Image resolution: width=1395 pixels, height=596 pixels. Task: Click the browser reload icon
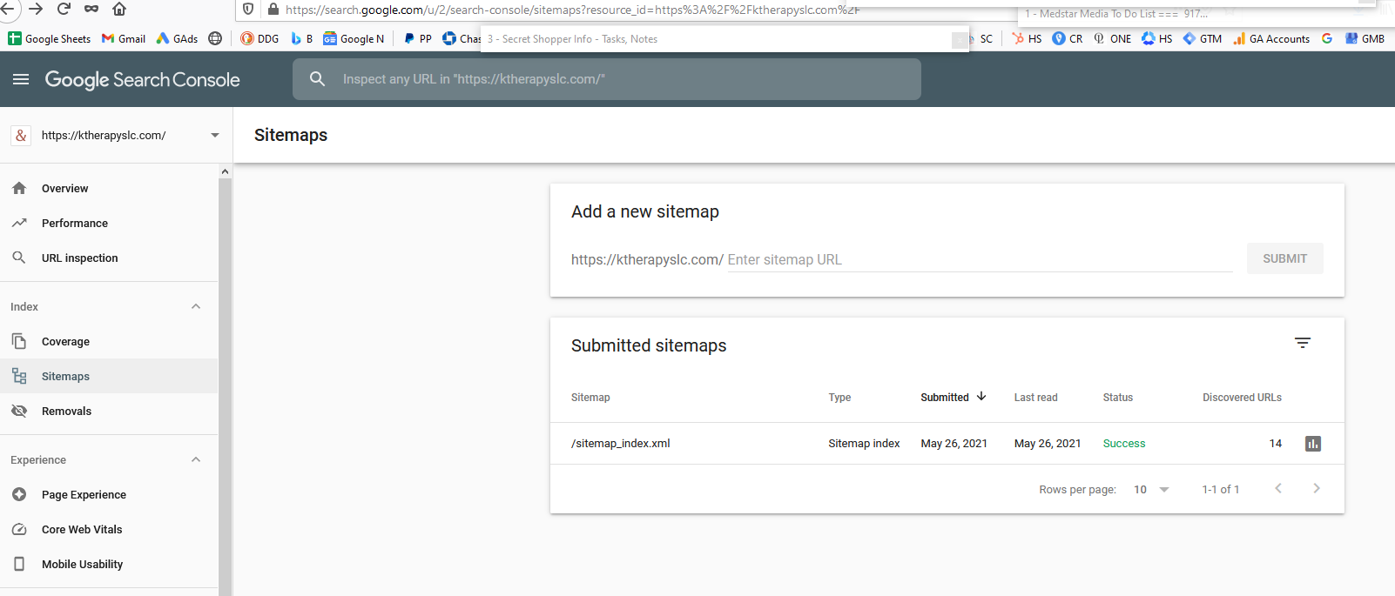point(64,9)
